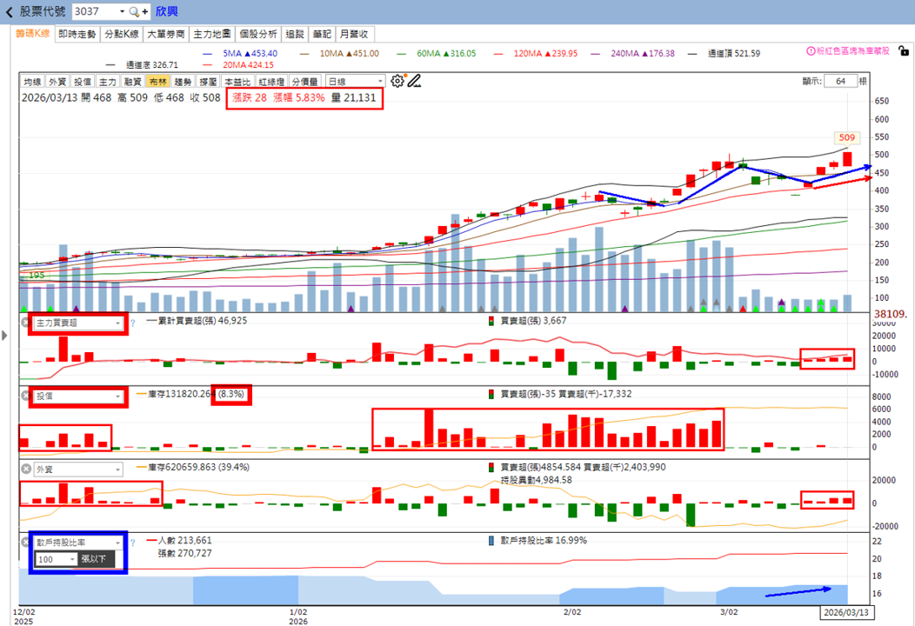The height and width of the screenshot is (626, 915).
Task: Switch to the 即時走勢 tab
Action: (77, 35)
